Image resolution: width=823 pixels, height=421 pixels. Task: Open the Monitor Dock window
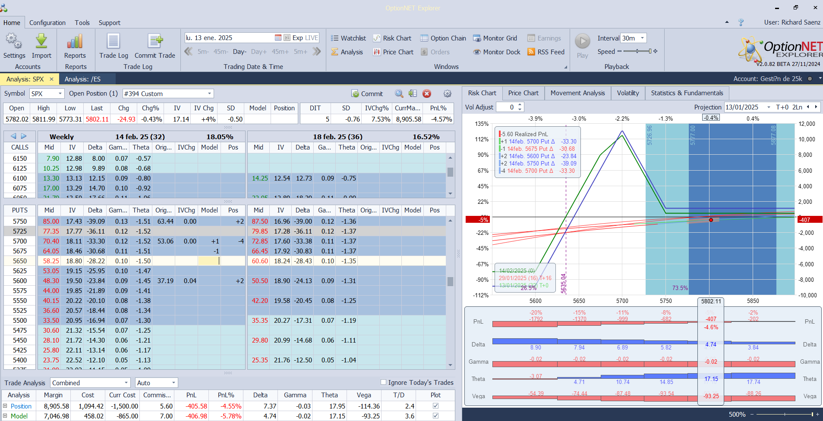click(x=497, y=52)
